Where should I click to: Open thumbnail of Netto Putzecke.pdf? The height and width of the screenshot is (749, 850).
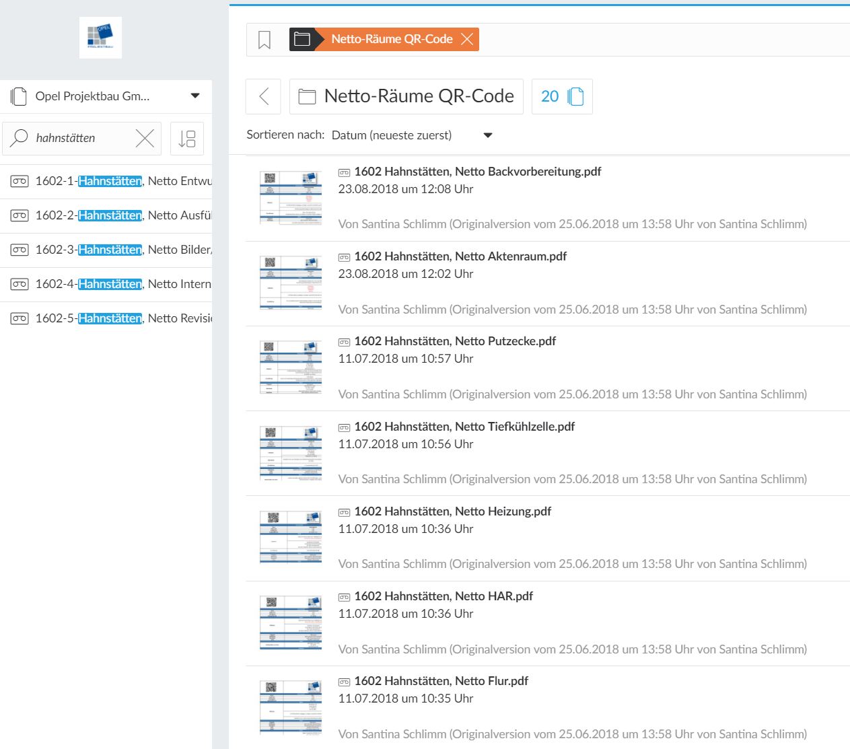point(291,367)
